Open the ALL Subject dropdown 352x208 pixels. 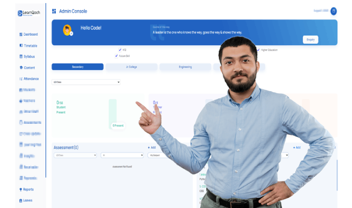159,155
